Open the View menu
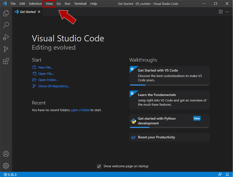This screenshot has height=177, width=233. 49,4
